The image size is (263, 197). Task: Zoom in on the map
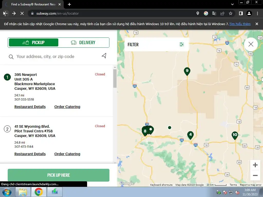(255, 165)
